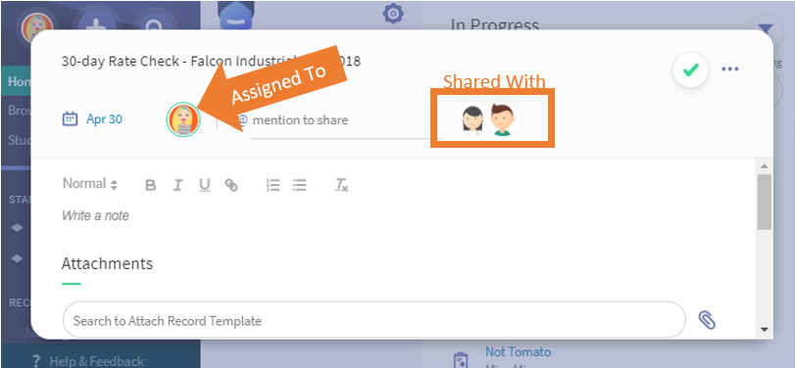This screenshot has height=369, width=795.
Task: Insert a link with chain icon
Action: point(231,185)
